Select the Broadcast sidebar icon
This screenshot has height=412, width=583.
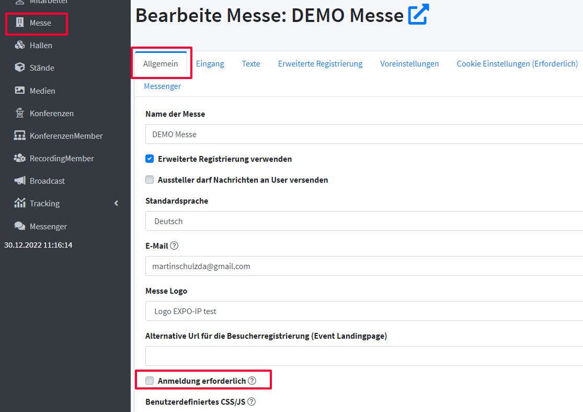[x=46, y=181]
